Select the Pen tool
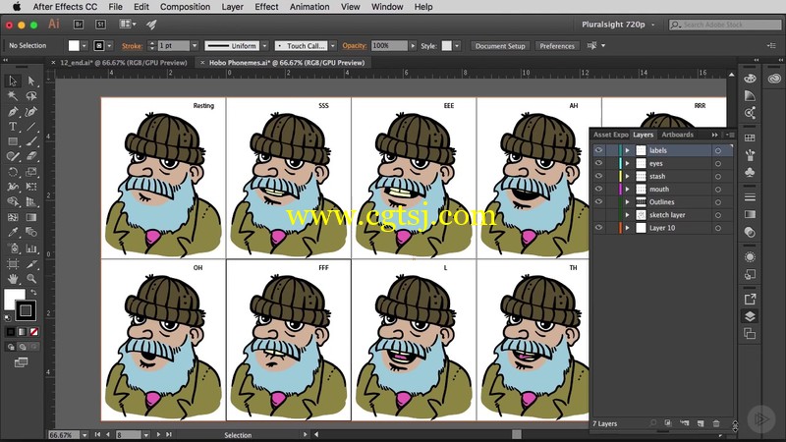The image size is (786, 442). pyautogui.click(x=13, y=111)
